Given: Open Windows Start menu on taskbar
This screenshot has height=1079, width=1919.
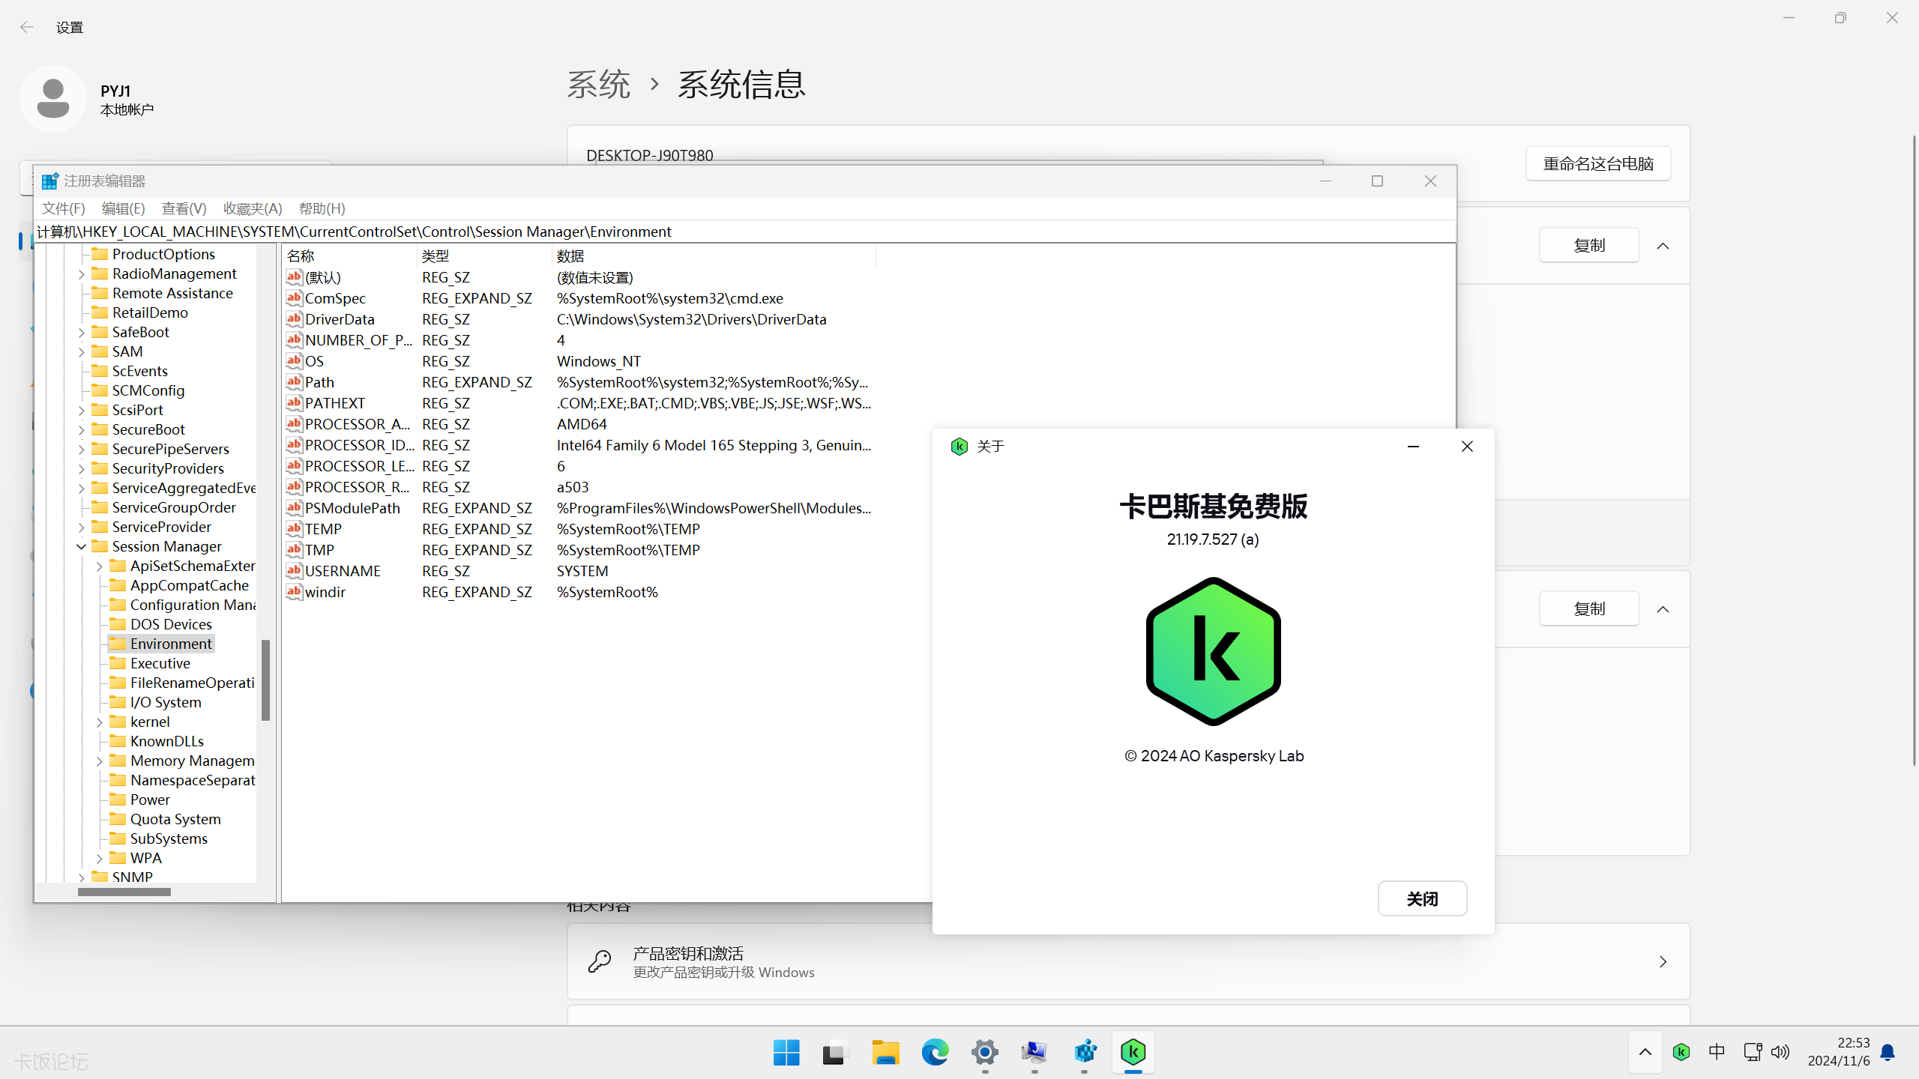Looking at the screenshot, I should tap(786, 1053).
